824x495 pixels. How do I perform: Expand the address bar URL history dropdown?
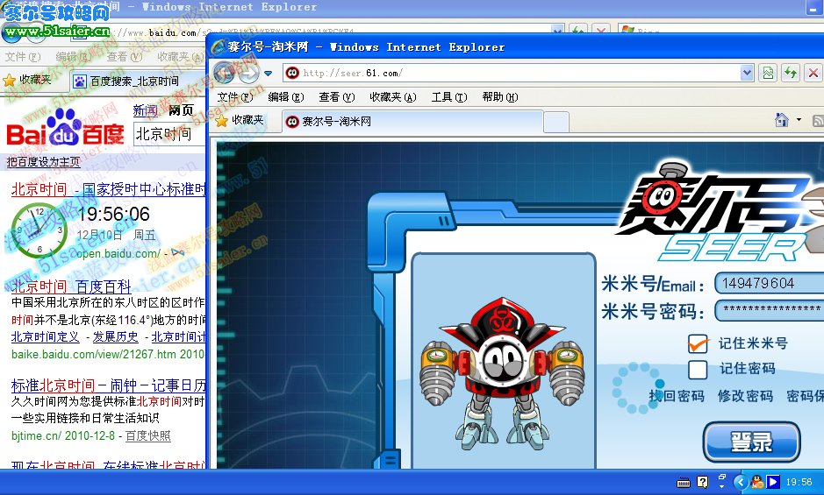tap(747, 73)
